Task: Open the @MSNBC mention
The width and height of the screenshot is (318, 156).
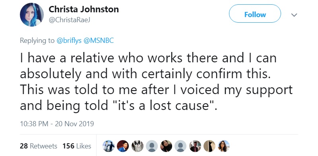Action: tap(99, 40)
